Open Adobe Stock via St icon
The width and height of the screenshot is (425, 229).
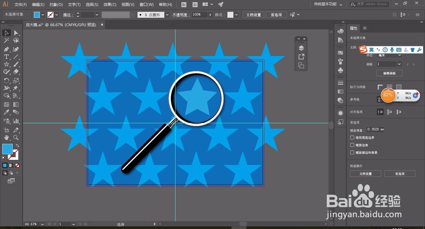click(x=195, y=5)
